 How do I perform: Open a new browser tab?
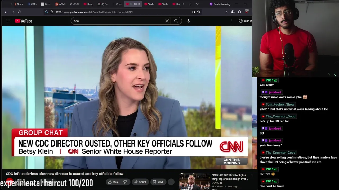point(190,4)
